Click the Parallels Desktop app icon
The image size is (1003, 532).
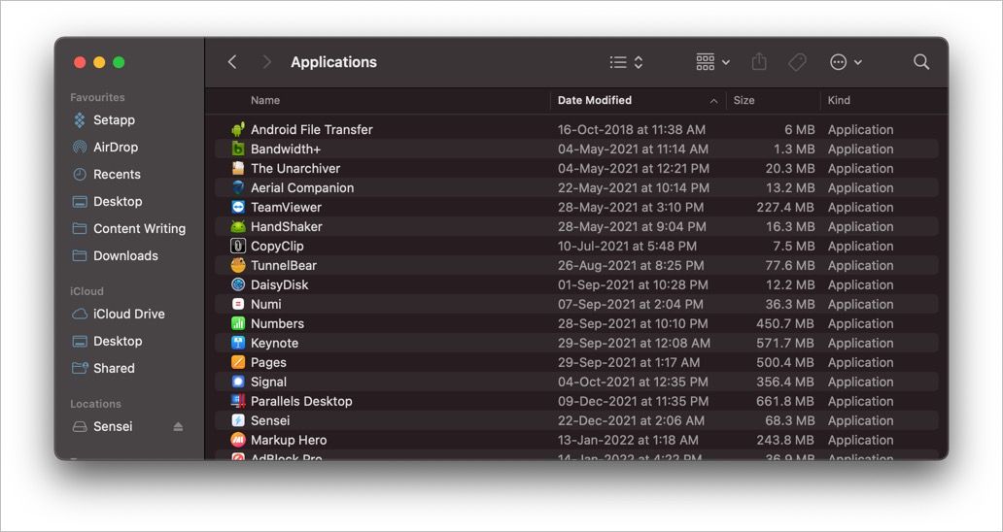pos(238,401)
